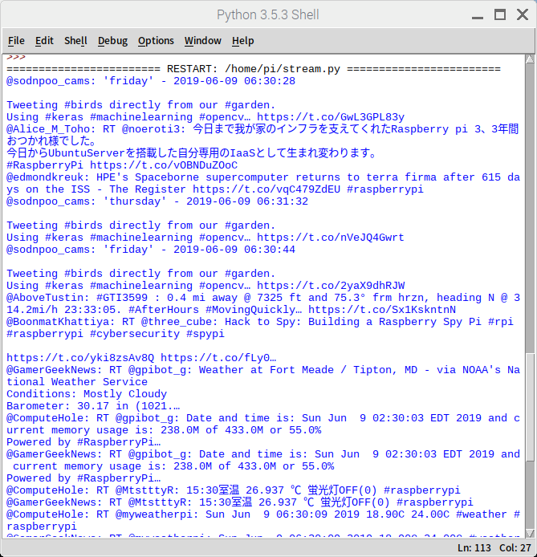Click the @AboveTustin username text

[48, 298]
